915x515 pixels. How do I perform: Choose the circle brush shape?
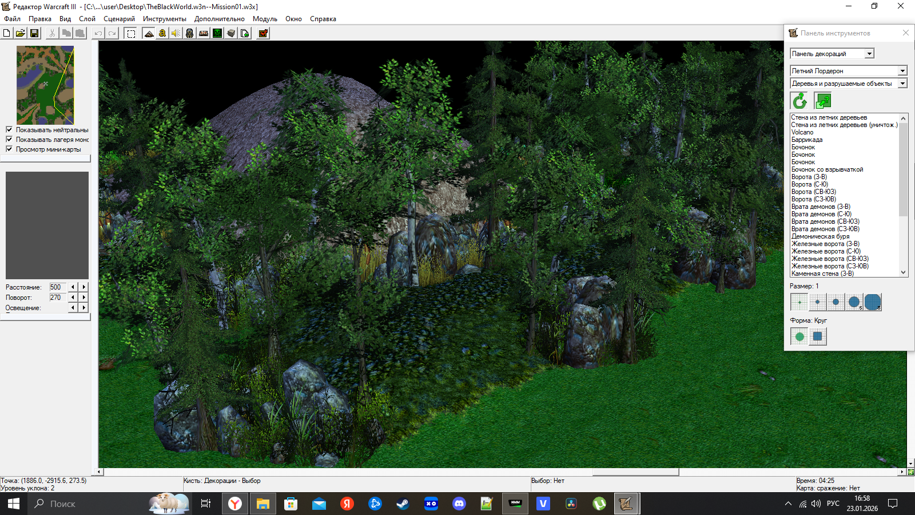(799, 336)
